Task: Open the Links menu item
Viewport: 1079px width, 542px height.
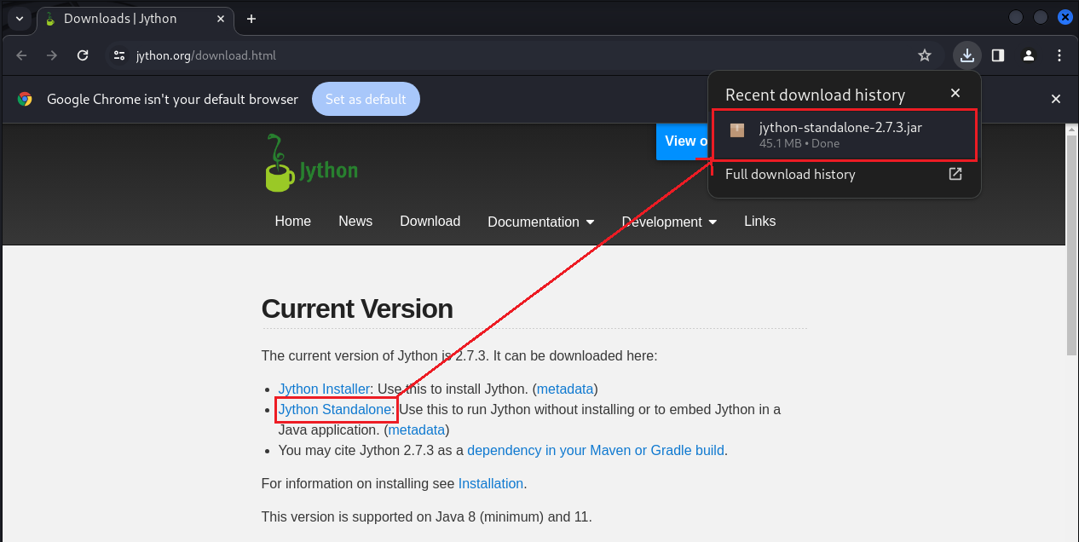Action: [759, 221]
